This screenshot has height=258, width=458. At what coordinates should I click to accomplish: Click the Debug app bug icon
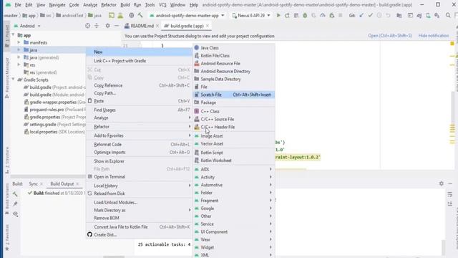[305, 15]
